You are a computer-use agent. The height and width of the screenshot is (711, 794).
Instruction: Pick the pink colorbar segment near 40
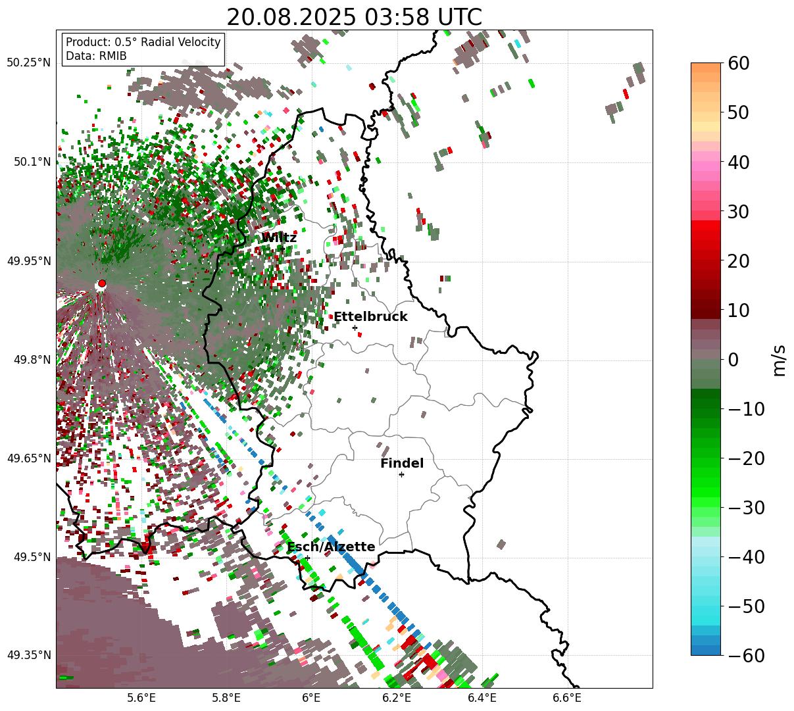pos(706,166)
